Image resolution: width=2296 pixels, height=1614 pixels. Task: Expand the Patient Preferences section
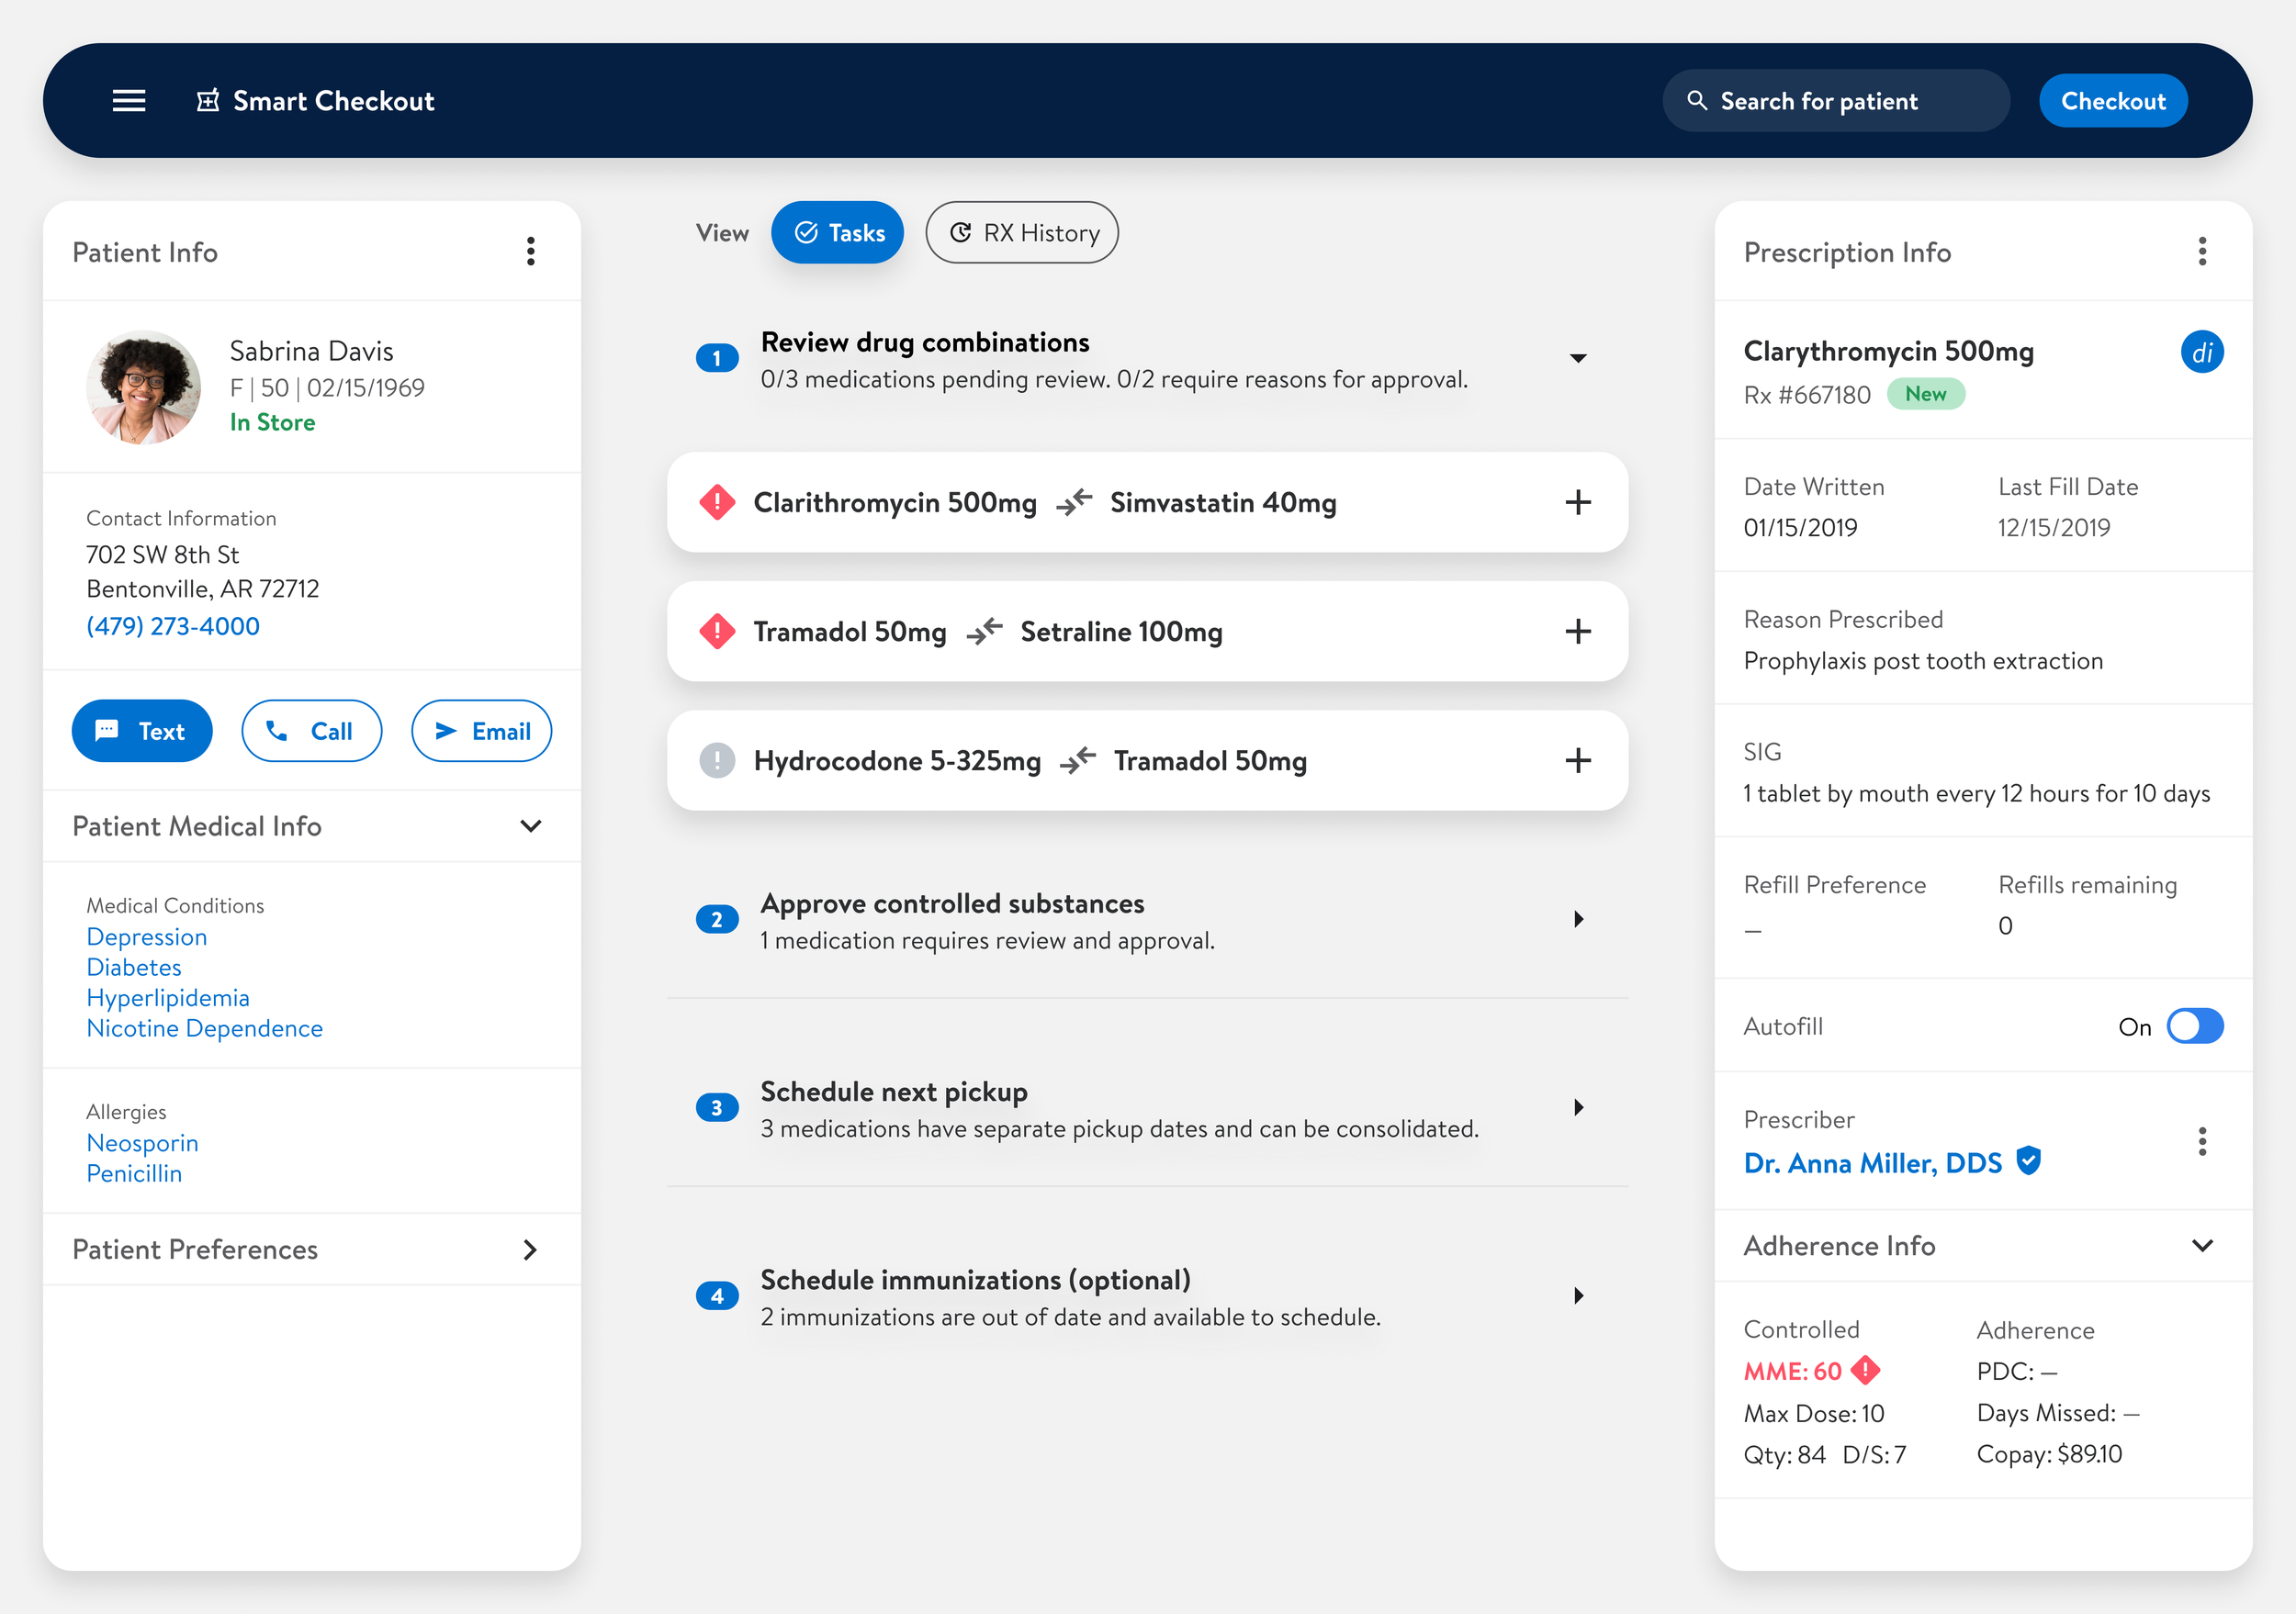click(531, 1250)
